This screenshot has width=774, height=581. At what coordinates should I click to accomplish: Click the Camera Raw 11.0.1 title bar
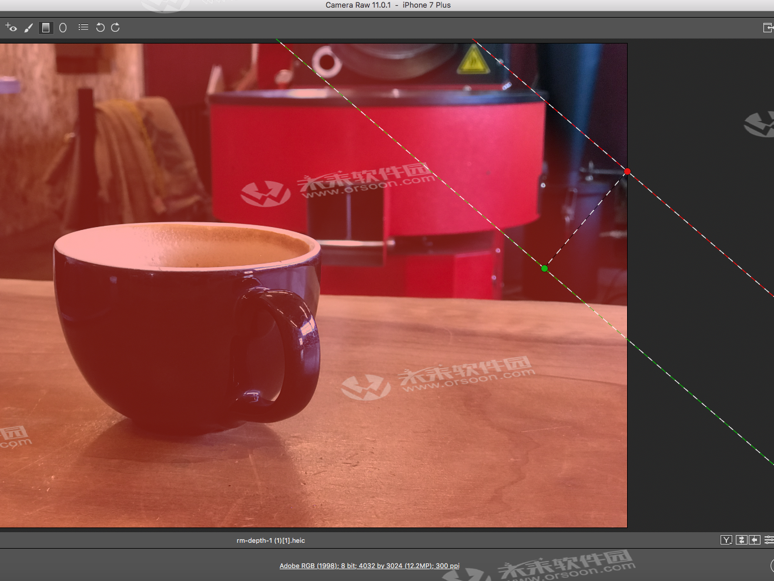point(387,5)
